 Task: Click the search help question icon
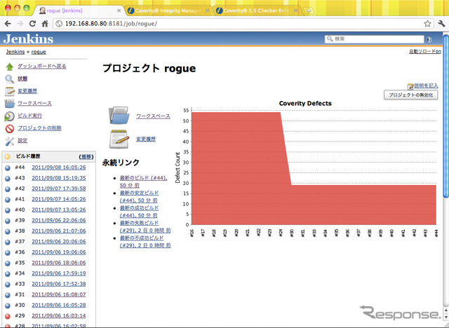(429, 39)
